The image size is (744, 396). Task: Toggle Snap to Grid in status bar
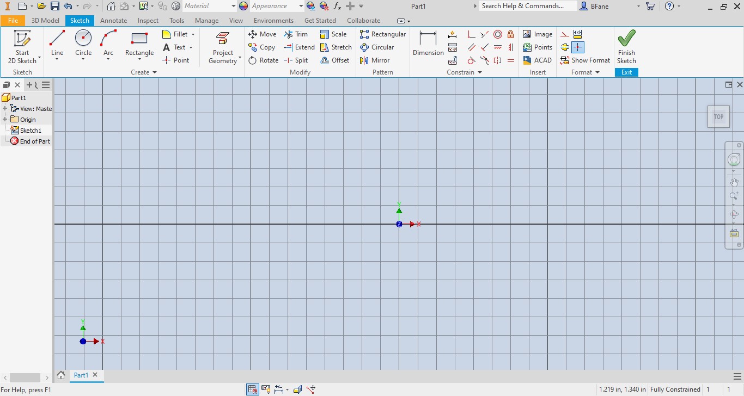click(252, 389)
